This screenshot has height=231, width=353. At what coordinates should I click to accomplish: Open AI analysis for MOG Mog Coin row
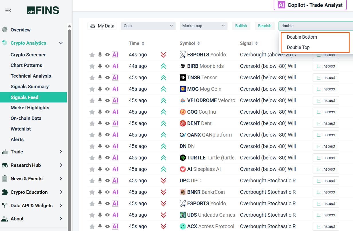115,89
